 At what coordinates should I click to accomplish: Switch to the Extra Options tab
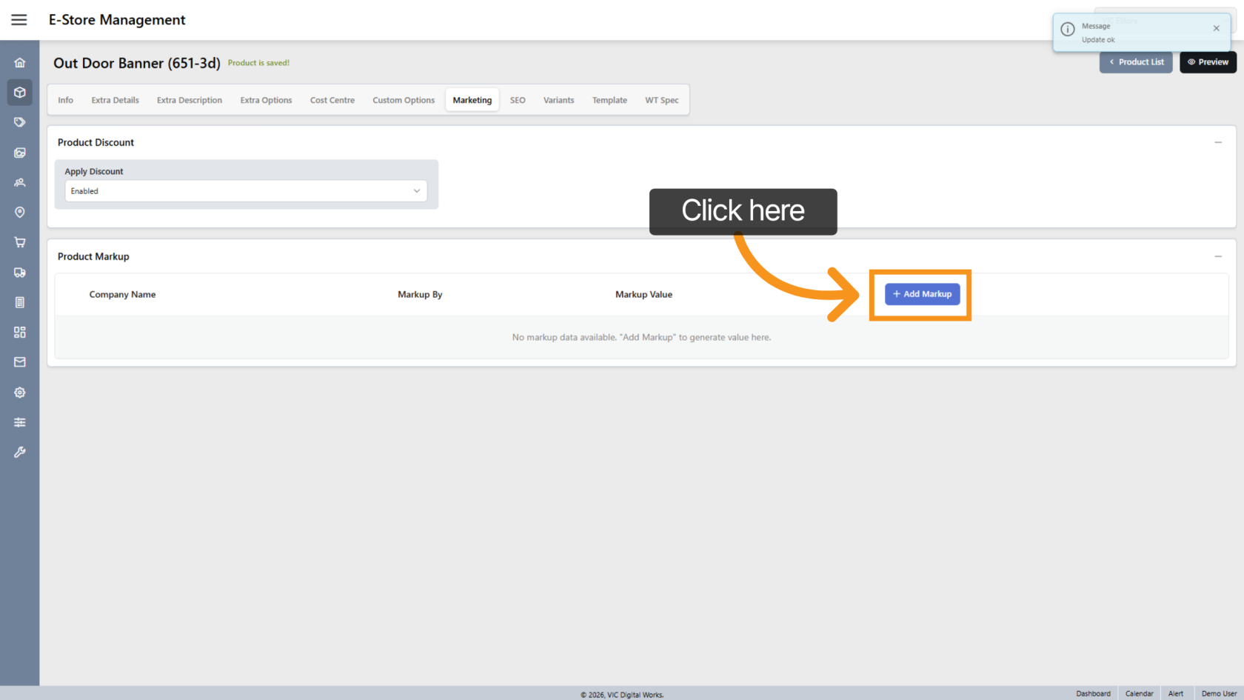(x=266, y=100)
